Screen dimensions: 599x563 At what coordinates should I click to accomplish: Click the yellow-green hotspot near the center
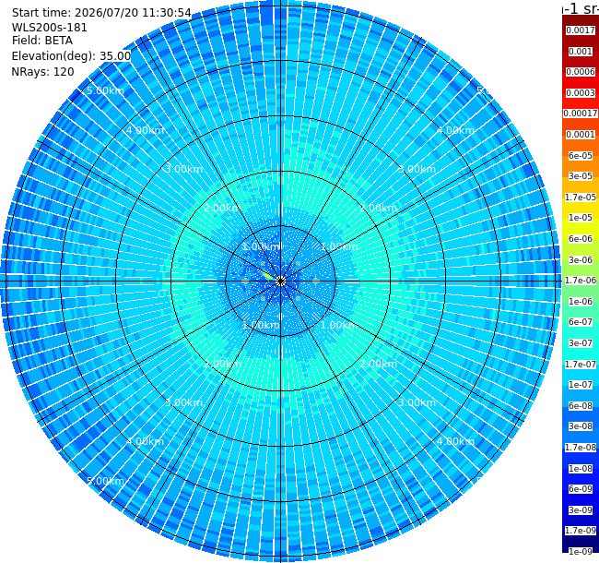coord(268,275)
